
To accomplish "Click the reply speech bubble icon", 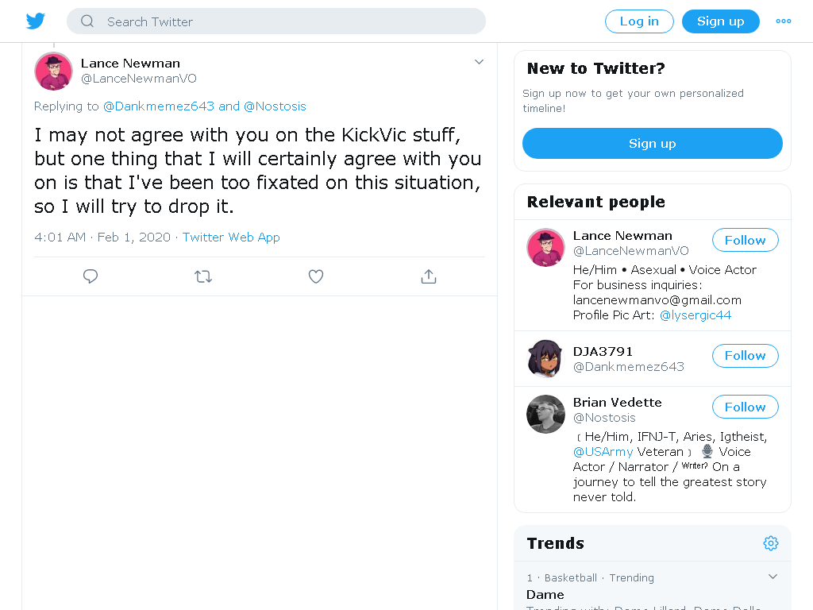I will tap(91, 276).
